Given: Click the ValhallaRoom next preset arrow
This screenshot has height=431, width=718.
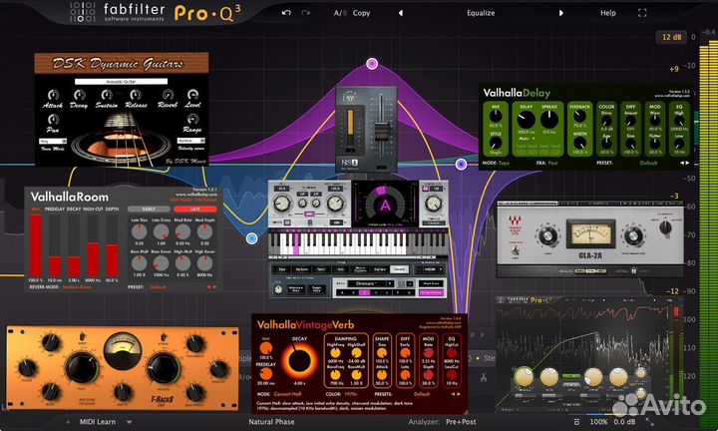Looking at the screenshot, I should pos(215,287).
